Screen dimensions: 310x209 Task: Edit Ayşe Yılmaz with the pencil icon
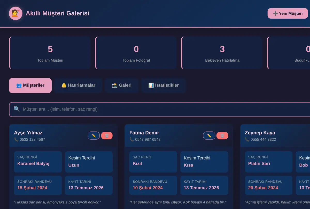(x=94, y=136)
